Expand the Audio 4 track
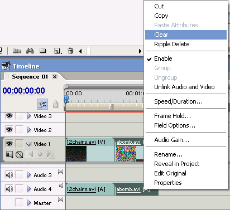This screenshot has height=210, width=230. click(x=29, y=189)
